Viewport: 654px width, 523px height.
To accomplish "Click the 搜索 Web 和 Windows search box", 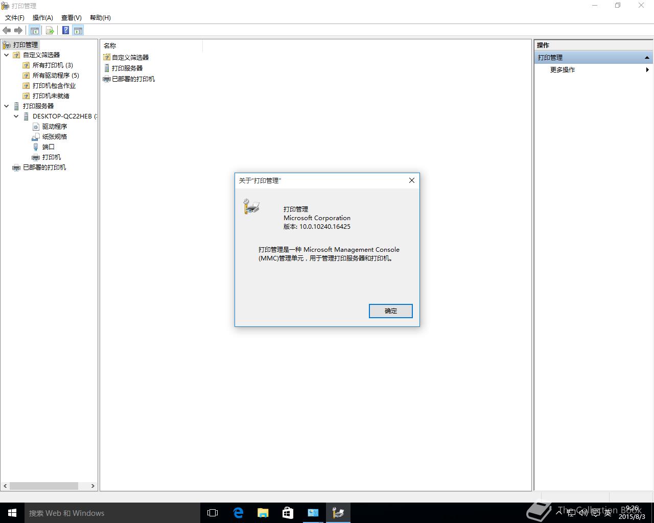I will coord(112,513).
